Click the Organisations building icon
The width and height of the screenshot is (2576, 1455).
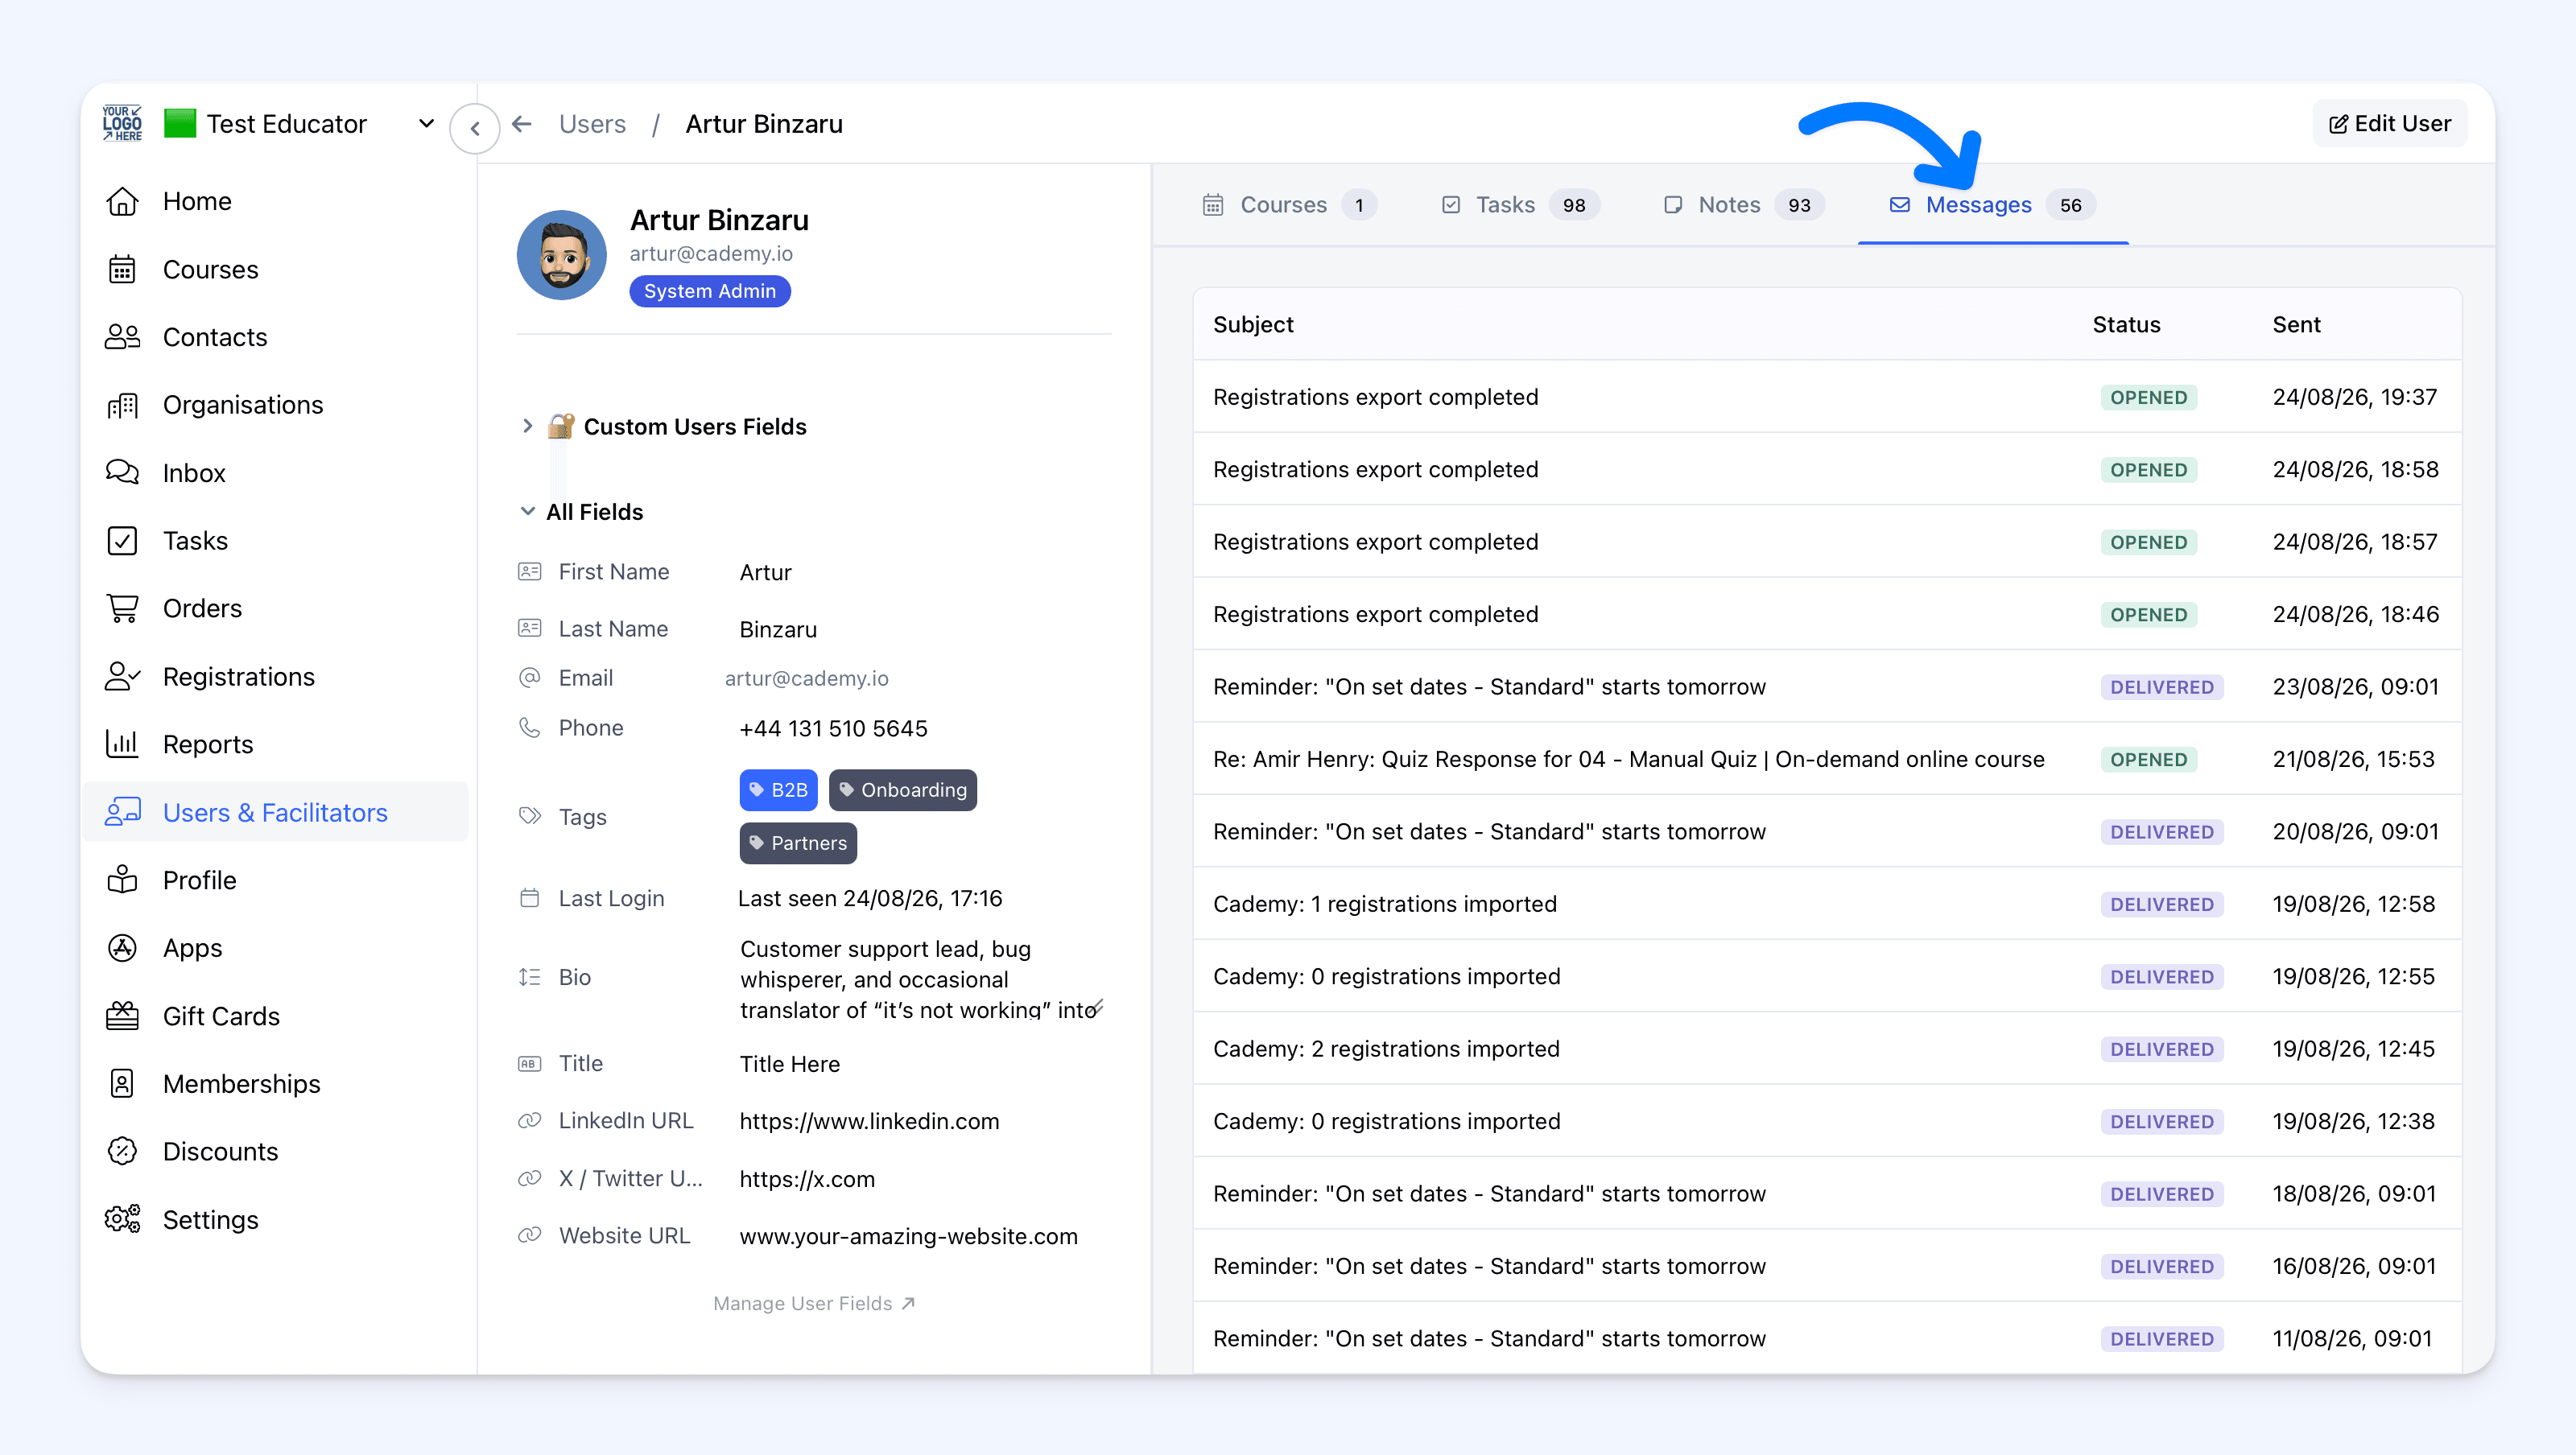click(122, 405)
